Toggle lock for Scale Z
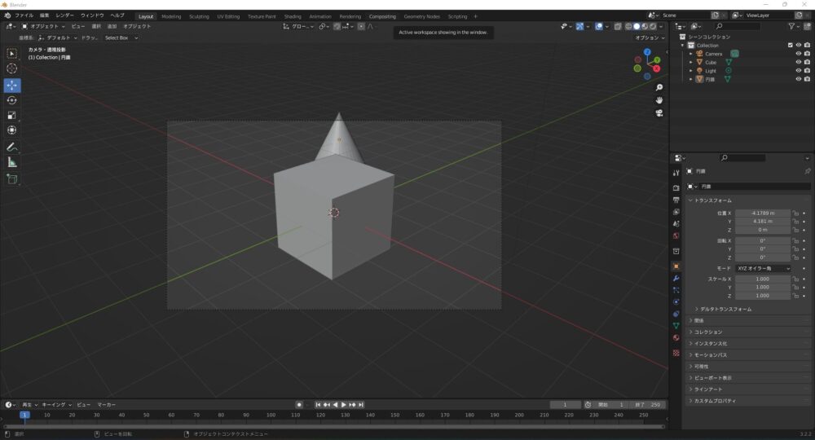 tap(795, 296)
